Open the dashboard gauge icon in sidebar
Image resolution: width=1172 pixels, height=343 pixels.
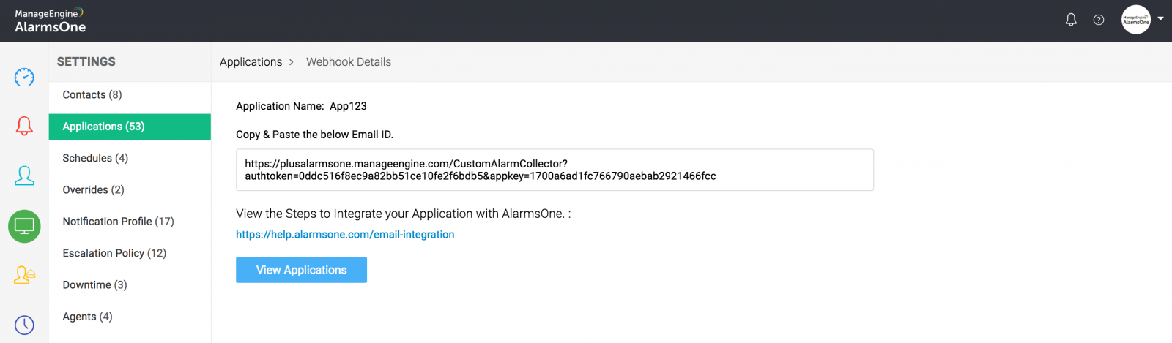pos(24,77)
